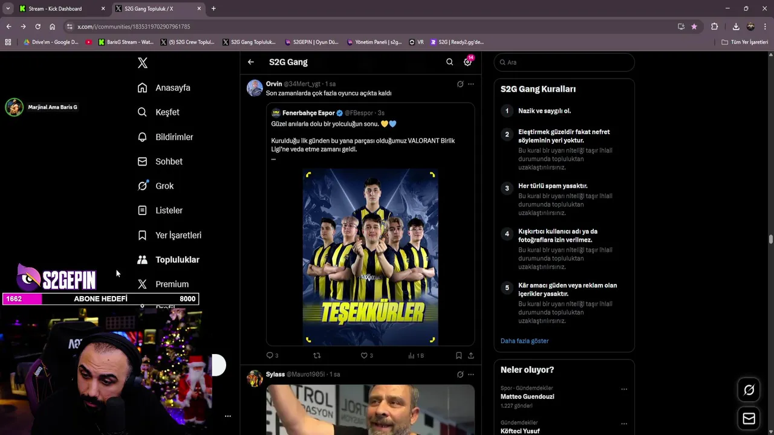Open Sohbet messages

click(x=160, y=161)
